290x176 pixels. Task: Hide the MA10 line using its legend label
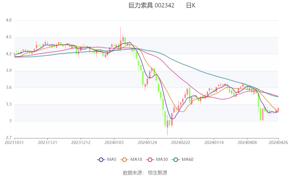[x=136, y=160]
